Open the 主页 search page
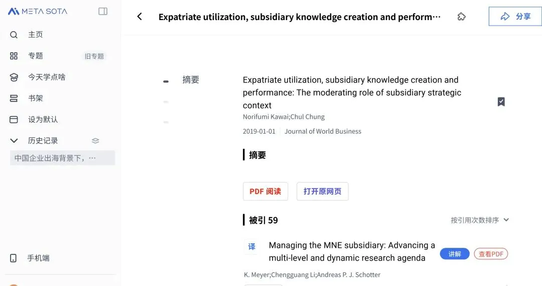This screenshot has height=286, width=542. [x=35, y=35]
